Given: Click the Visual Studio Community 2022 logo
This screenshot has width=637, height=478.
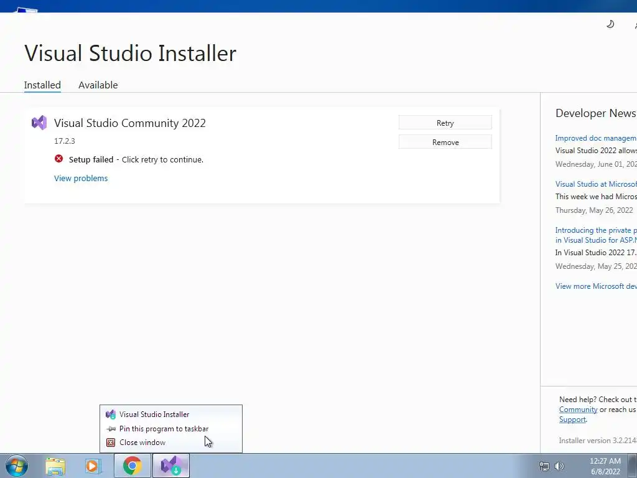Looking at the screenshot, I should 39,123.
